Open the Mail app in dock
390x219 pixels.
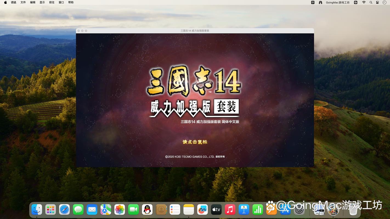pyautogui.click(x=92, y=210)
